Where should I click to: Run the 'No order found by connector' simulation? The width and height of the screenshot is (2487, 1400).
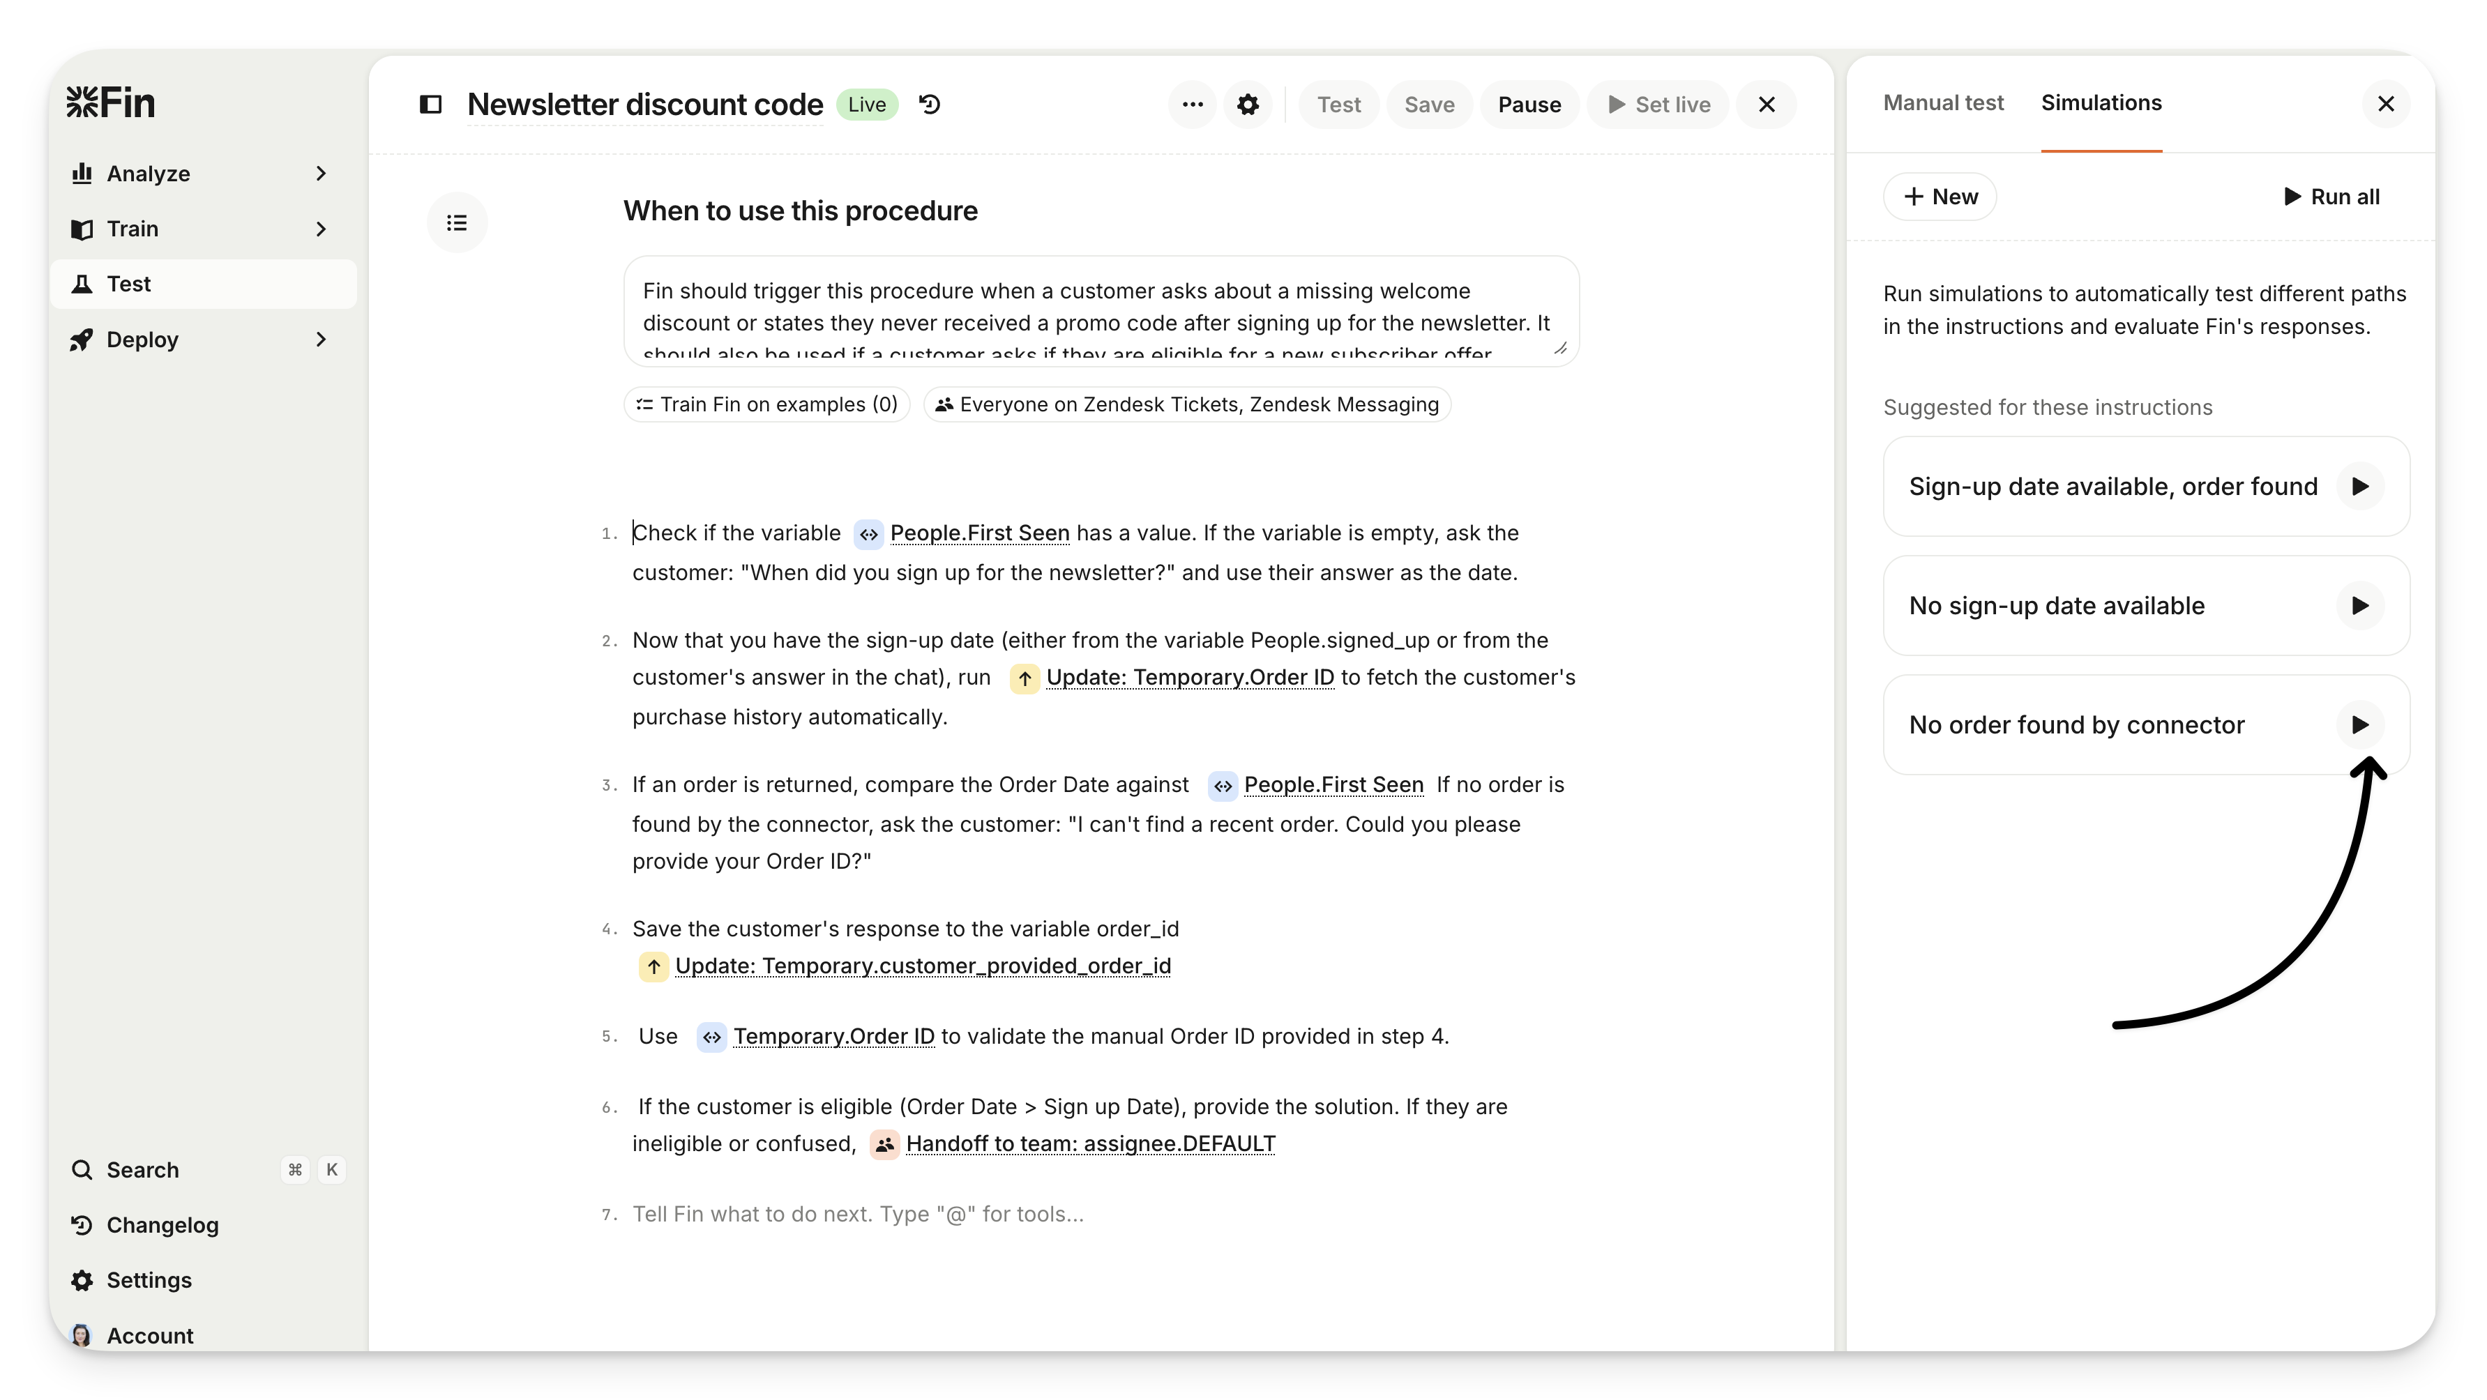(x=2359, y=724)
